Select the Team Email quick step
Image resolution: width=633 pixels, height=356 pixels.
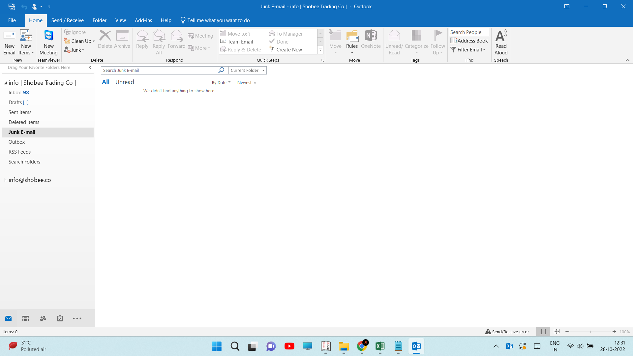point(237,42)
